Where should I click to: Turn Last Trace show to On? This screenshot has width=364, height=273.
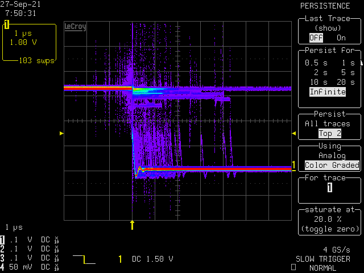(341, 38)
